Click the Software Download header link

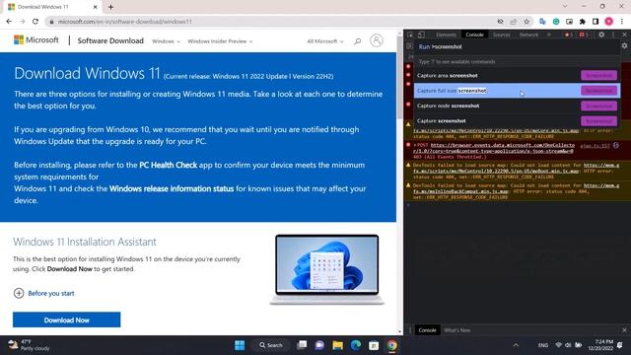(x=110, y=40)
